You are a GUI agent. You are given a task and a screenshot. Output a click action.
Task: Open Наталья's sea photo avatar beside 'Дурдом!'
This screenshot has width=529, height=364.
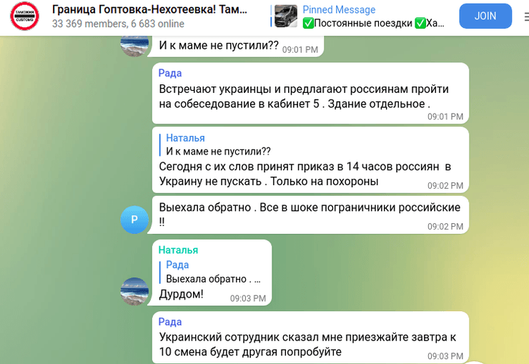click(134, 292)
